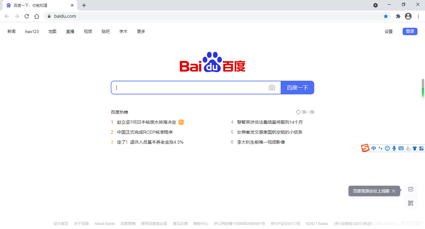Click the 使用百度前必读 footer link

pyautogui.click(x=154, y=224)
